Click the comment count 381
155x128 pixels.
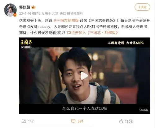tap(80, 121)
